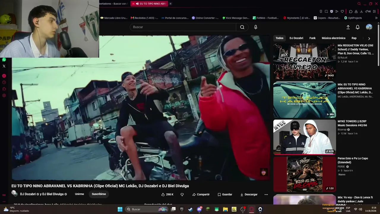Open settings gear in Opera sidebar
This screenshot has height=214, width=380.
click(x=4, y=95)
